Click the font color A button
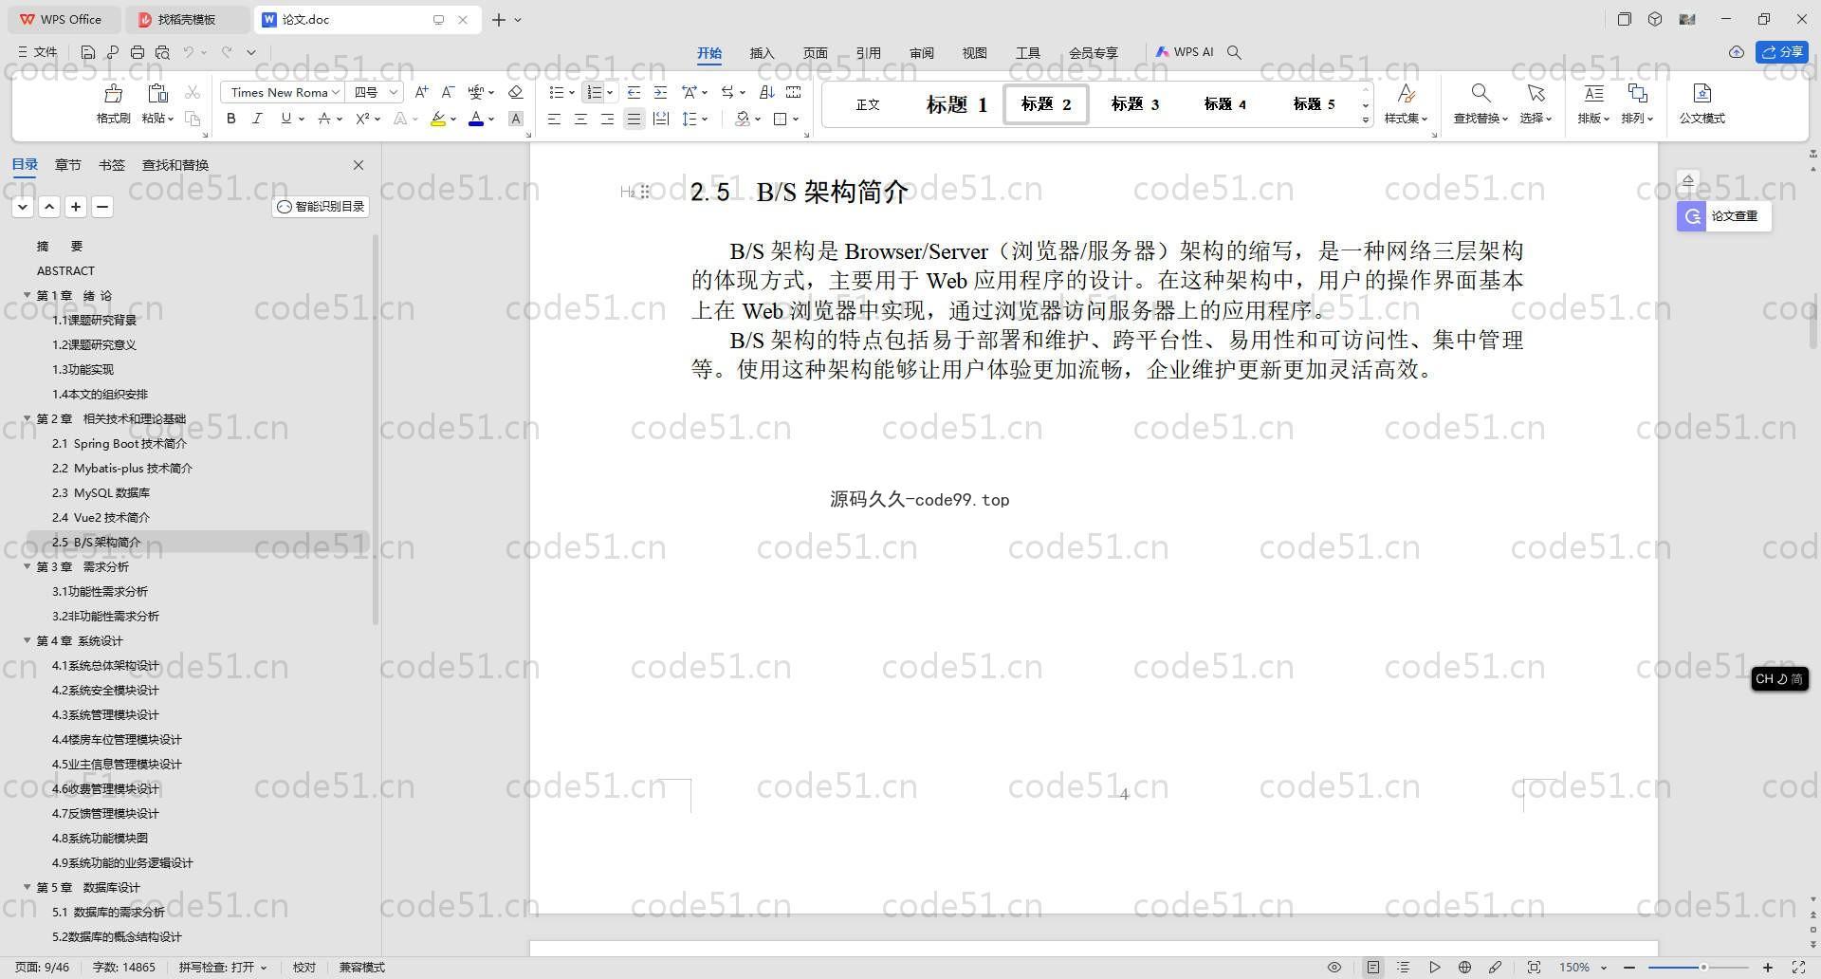The width and height of the screenshot is (1821, 979). 476,119
